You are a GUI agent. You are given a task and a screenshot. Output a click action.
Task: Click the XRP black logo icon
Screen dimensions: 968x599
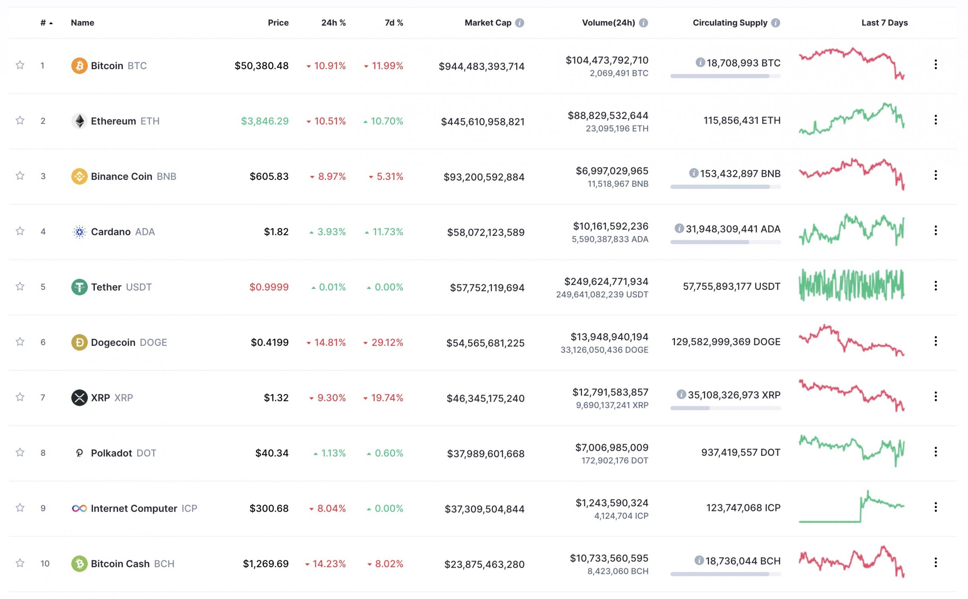coord(79,398)
